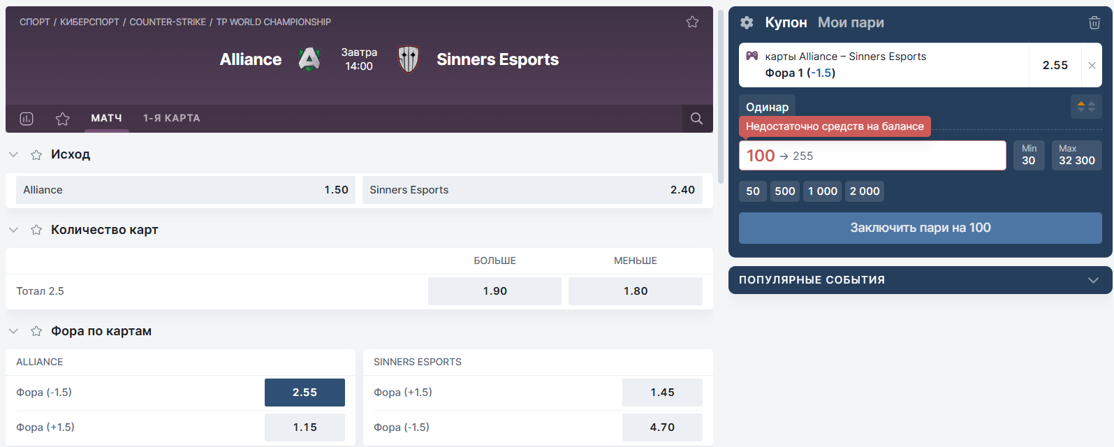Choose the quick stake 50
This screenshot has width=1114, height=447.
753,191
